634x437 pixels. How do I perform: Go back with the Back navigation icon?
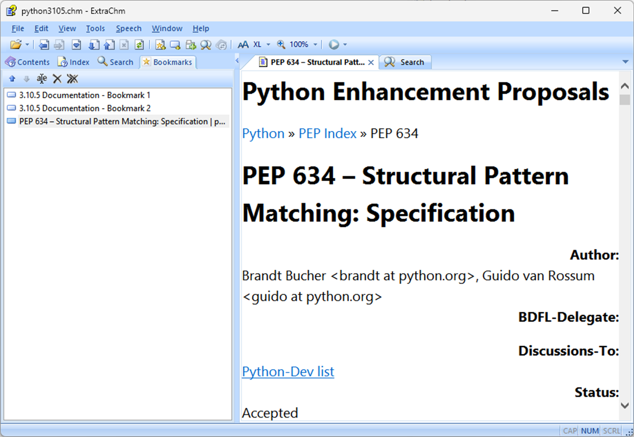coord(44,45)
